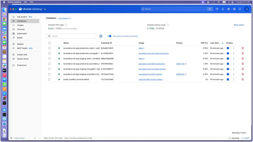Open settings gear in header

click(234, 9)
